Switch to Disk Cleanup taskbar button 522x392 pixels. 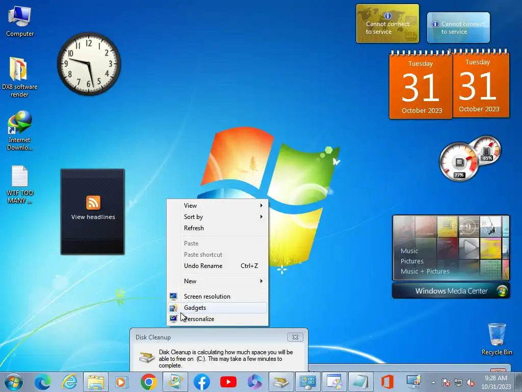(281, 382)
